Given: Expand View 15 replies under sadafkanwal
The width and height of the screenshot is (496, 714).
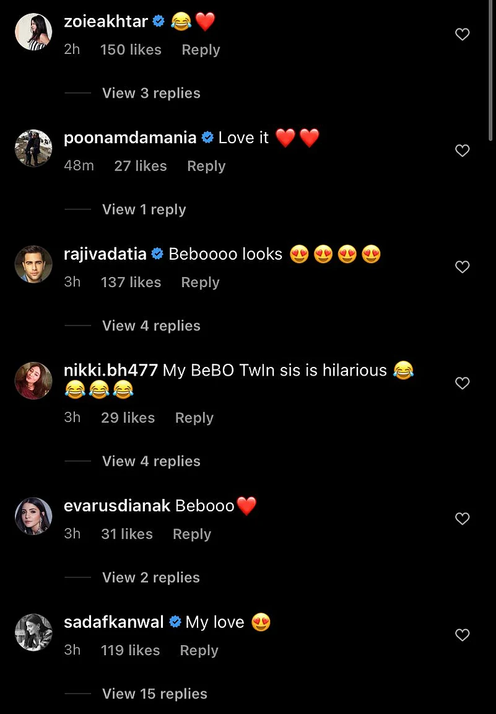Looking at the screenshot, I should [x=154, y=694].
